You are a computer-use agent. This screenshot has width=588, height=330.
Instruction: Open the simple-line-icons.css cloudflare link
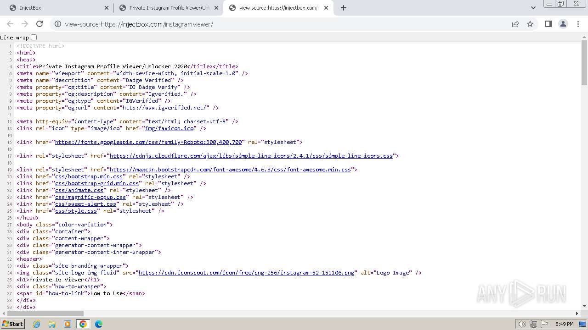click(x=251, y=156)
